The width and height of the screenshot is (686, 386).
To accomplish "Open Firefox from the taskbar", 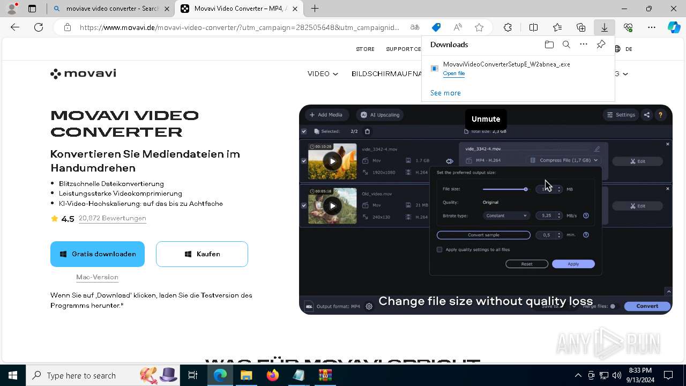I will tap(273, 375).
